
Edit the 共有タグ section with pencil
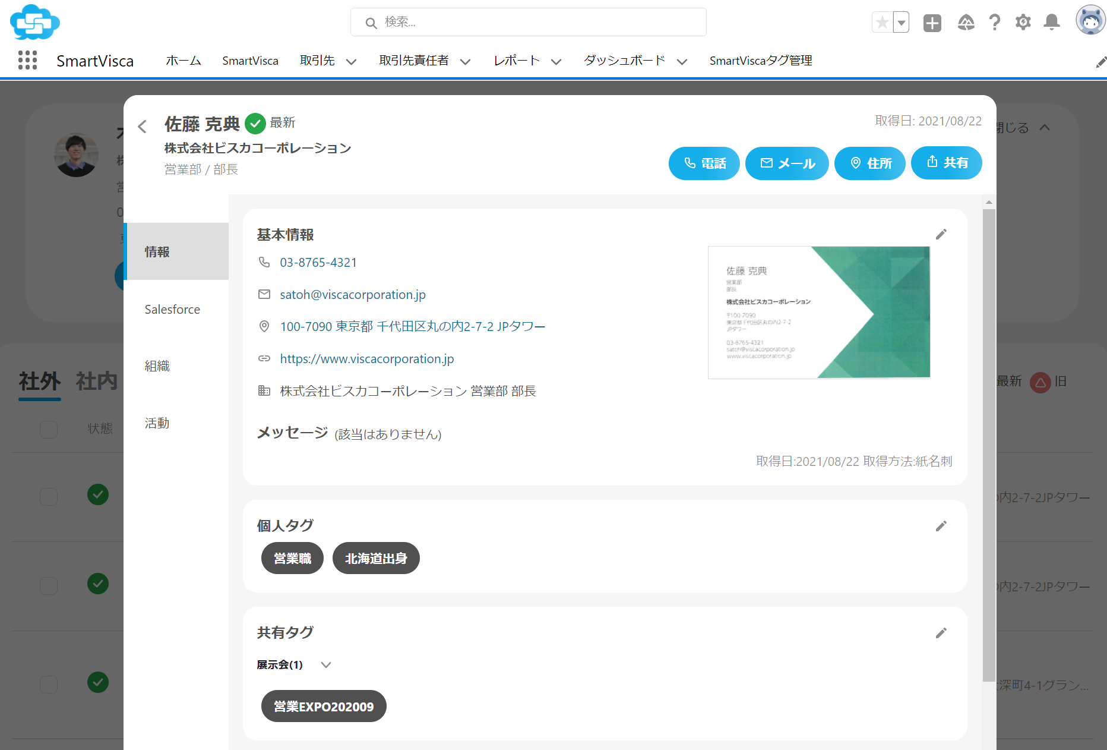click(x=941, y=633)
